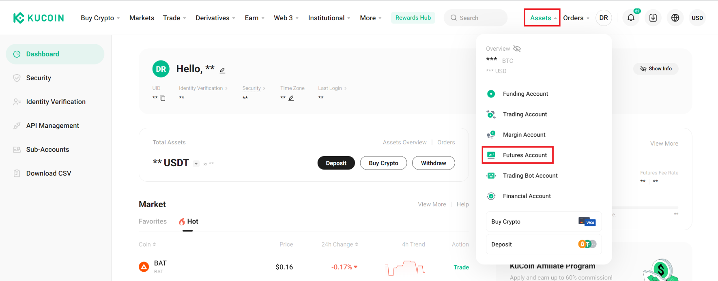Click the Financial Account icon
718x281 pixels.
click(x=491, y=196)
